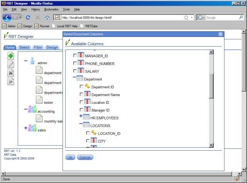Open the Edit menu

pyautogui.click(x=14, y=9)
